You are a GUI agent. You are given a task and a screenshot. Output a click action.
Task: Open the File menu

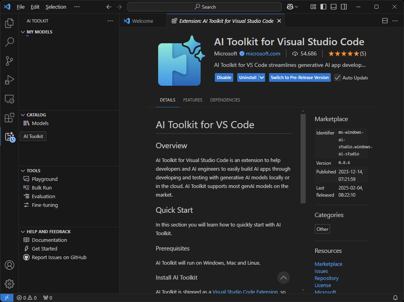(21, 7)
